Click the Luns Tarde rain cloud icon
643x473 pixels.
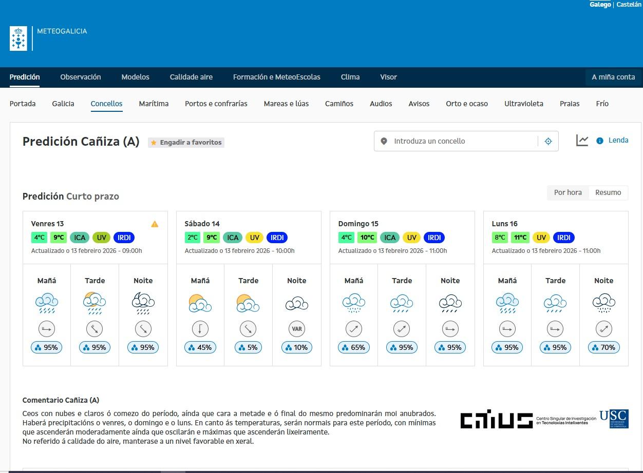click(x=556, y=304)
